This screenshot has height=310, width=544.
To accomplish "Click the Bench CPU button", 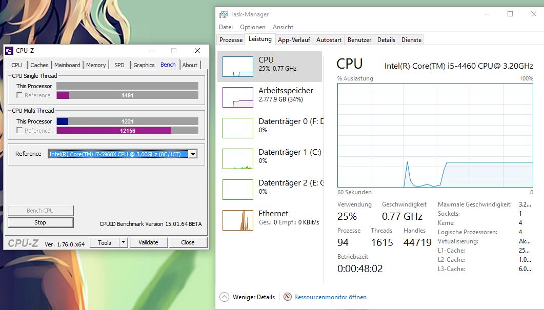I will pos(40,211).
